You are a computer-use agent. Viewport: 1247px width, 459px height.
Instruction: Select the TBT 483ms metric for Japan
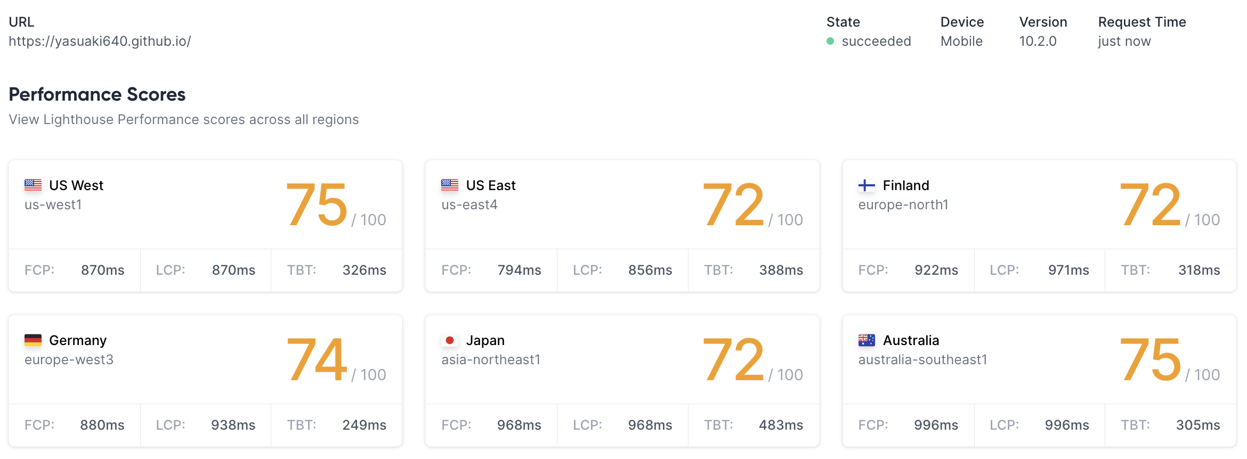(x=781, y=425)
